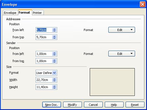Increase envelope Height value
This screenshot has width=147, height=110.
pos(54,86)
